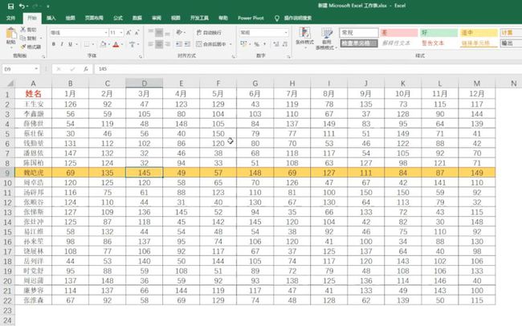
Task: Open the Customize Quick Access Toolbar arrow
Action: [x=48, y=6]
